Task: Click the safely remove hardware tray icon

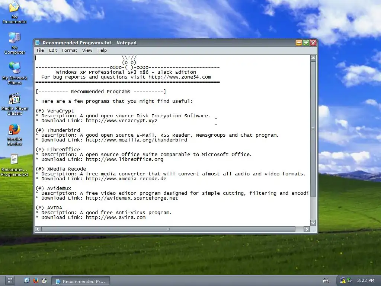Action: click(x=349, y=280)
